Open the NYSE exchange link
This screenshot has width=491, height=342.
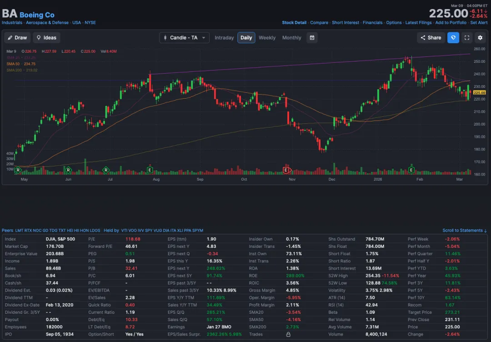[90, 23]
